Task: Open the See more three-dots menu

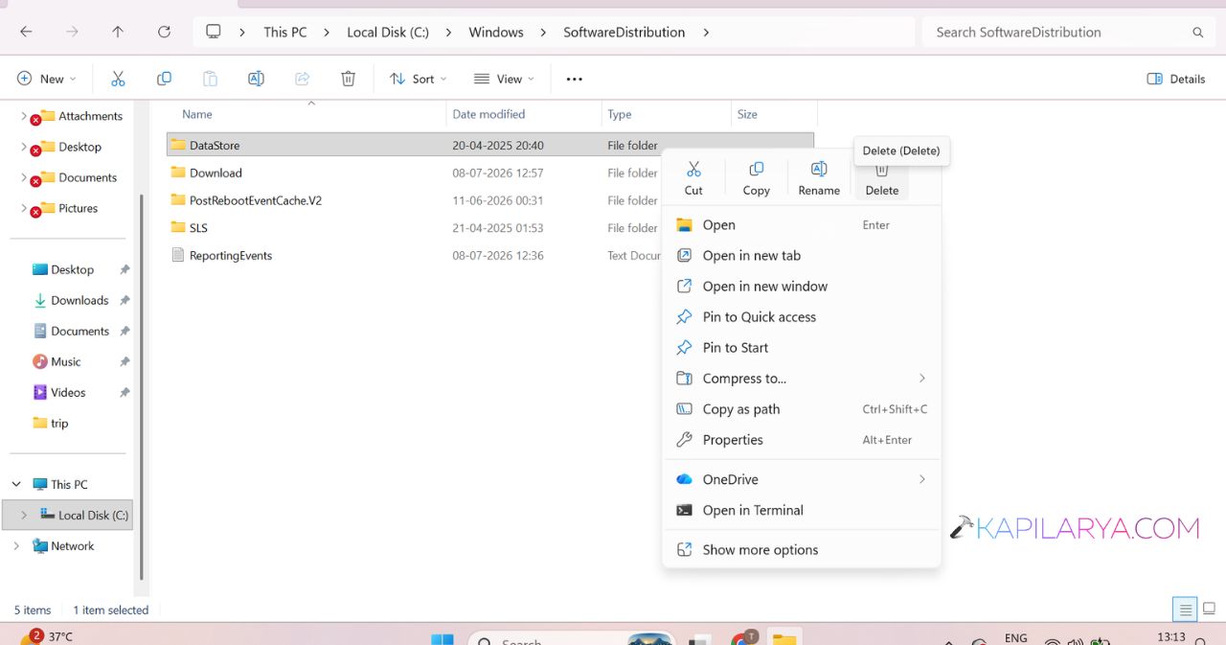Action: 575,79
